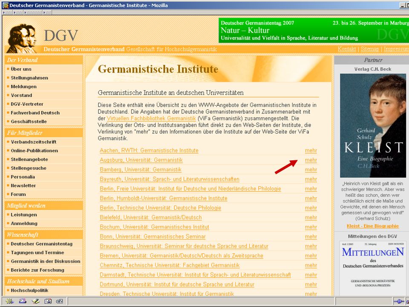Viewport: 409px width, 307px height.
Task: Open Fachverband Deutsch menu entry
Action: (x=35, y=113)
